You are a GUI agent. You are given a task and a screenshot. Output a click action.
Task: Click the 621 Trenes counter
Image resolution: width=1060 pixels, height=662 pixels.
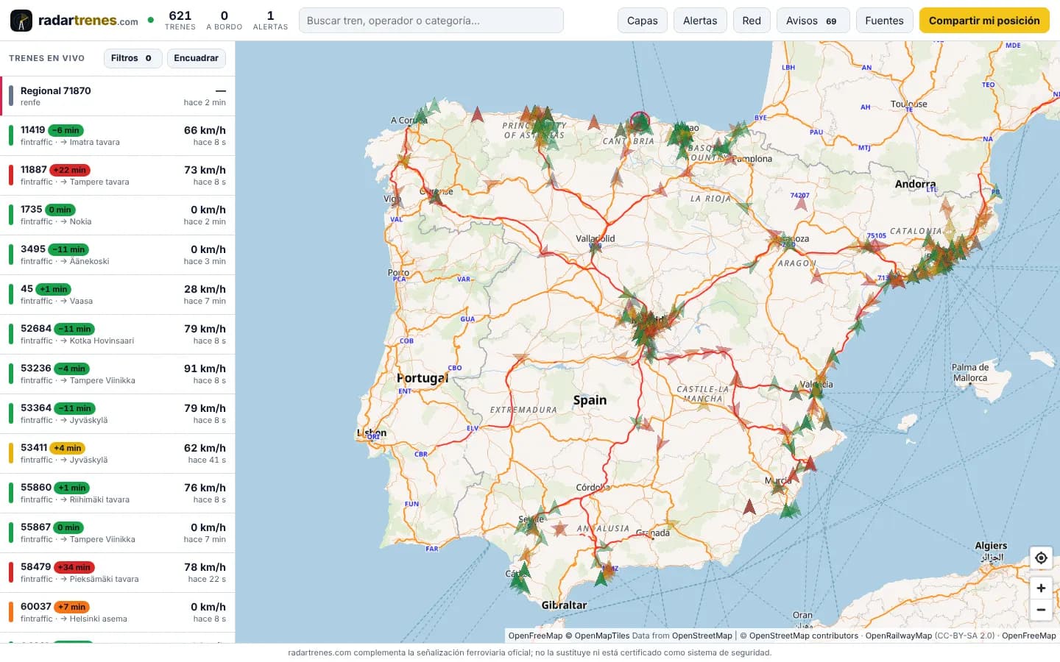pos(180,21)
